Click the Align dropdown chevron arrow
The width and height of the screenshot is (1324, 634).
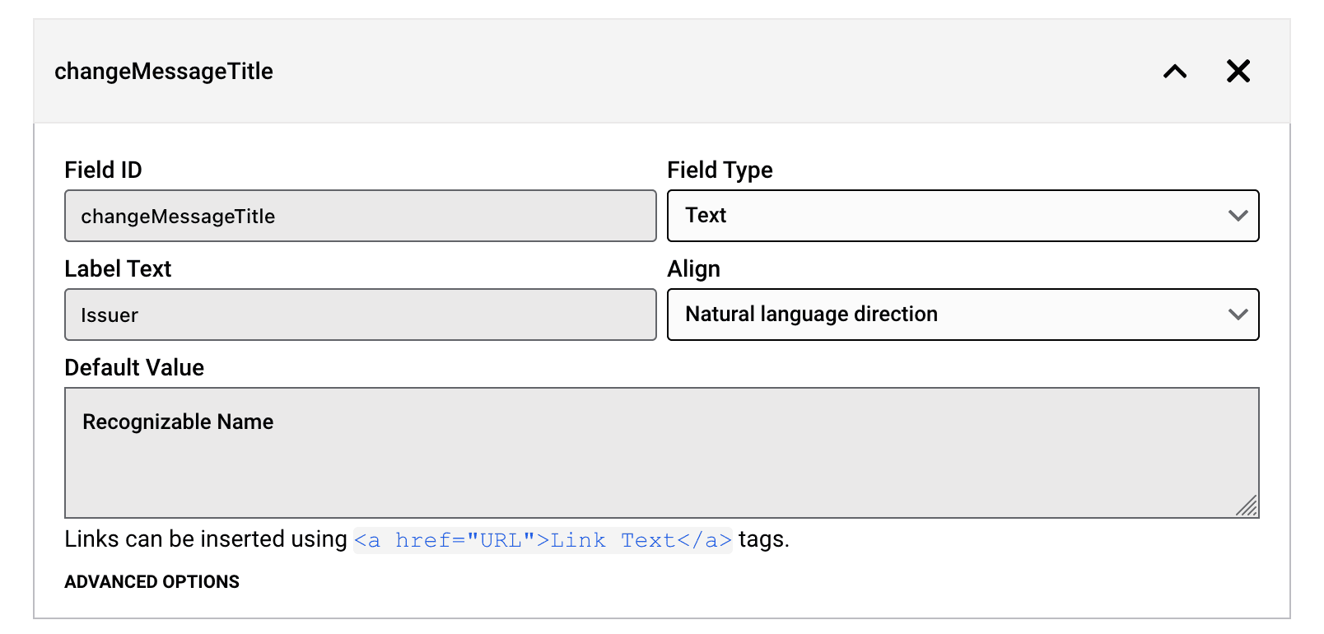click(1238, 315)
